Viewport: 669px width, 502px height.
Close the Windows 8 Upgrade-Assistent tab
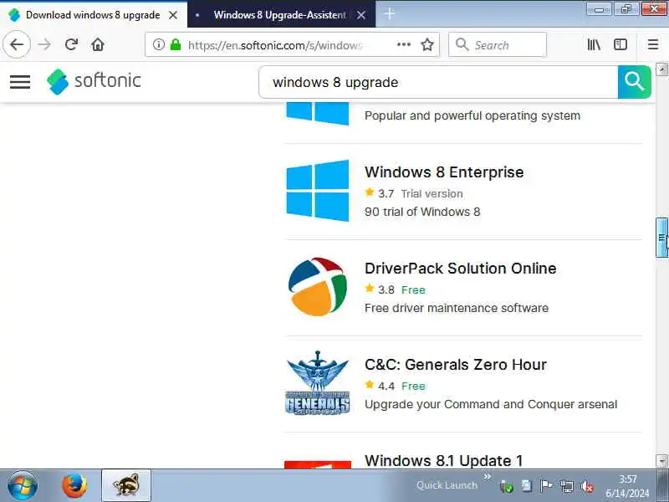[x=361, y=15]
